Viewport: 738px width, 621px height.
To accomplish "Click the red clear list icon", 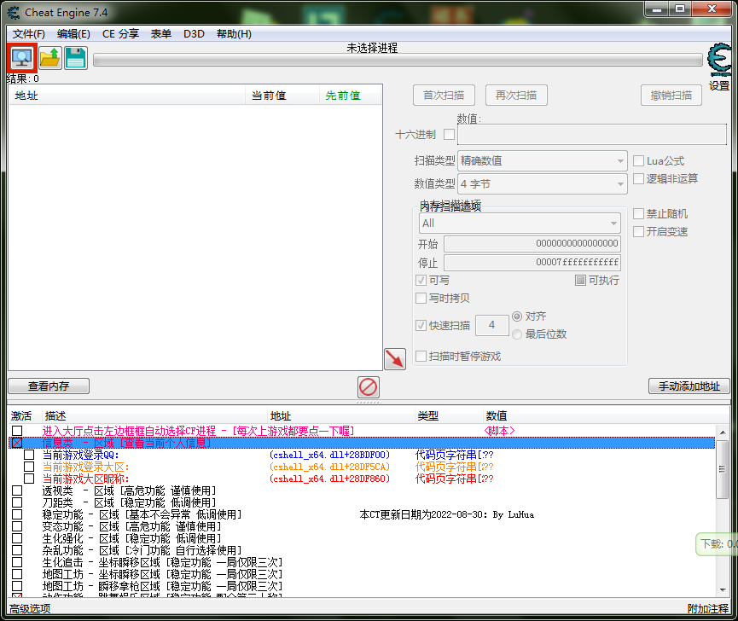I will [368, 387].
